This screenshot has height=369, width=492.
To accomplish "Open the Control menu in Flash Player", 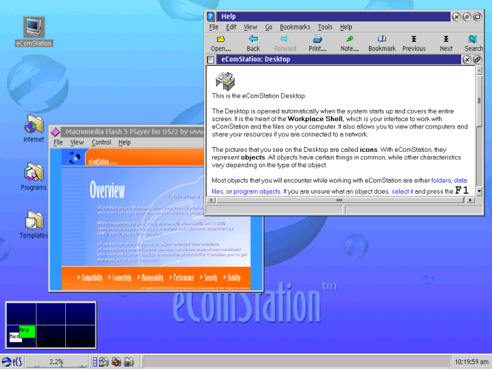I will (x=101, y=142).
